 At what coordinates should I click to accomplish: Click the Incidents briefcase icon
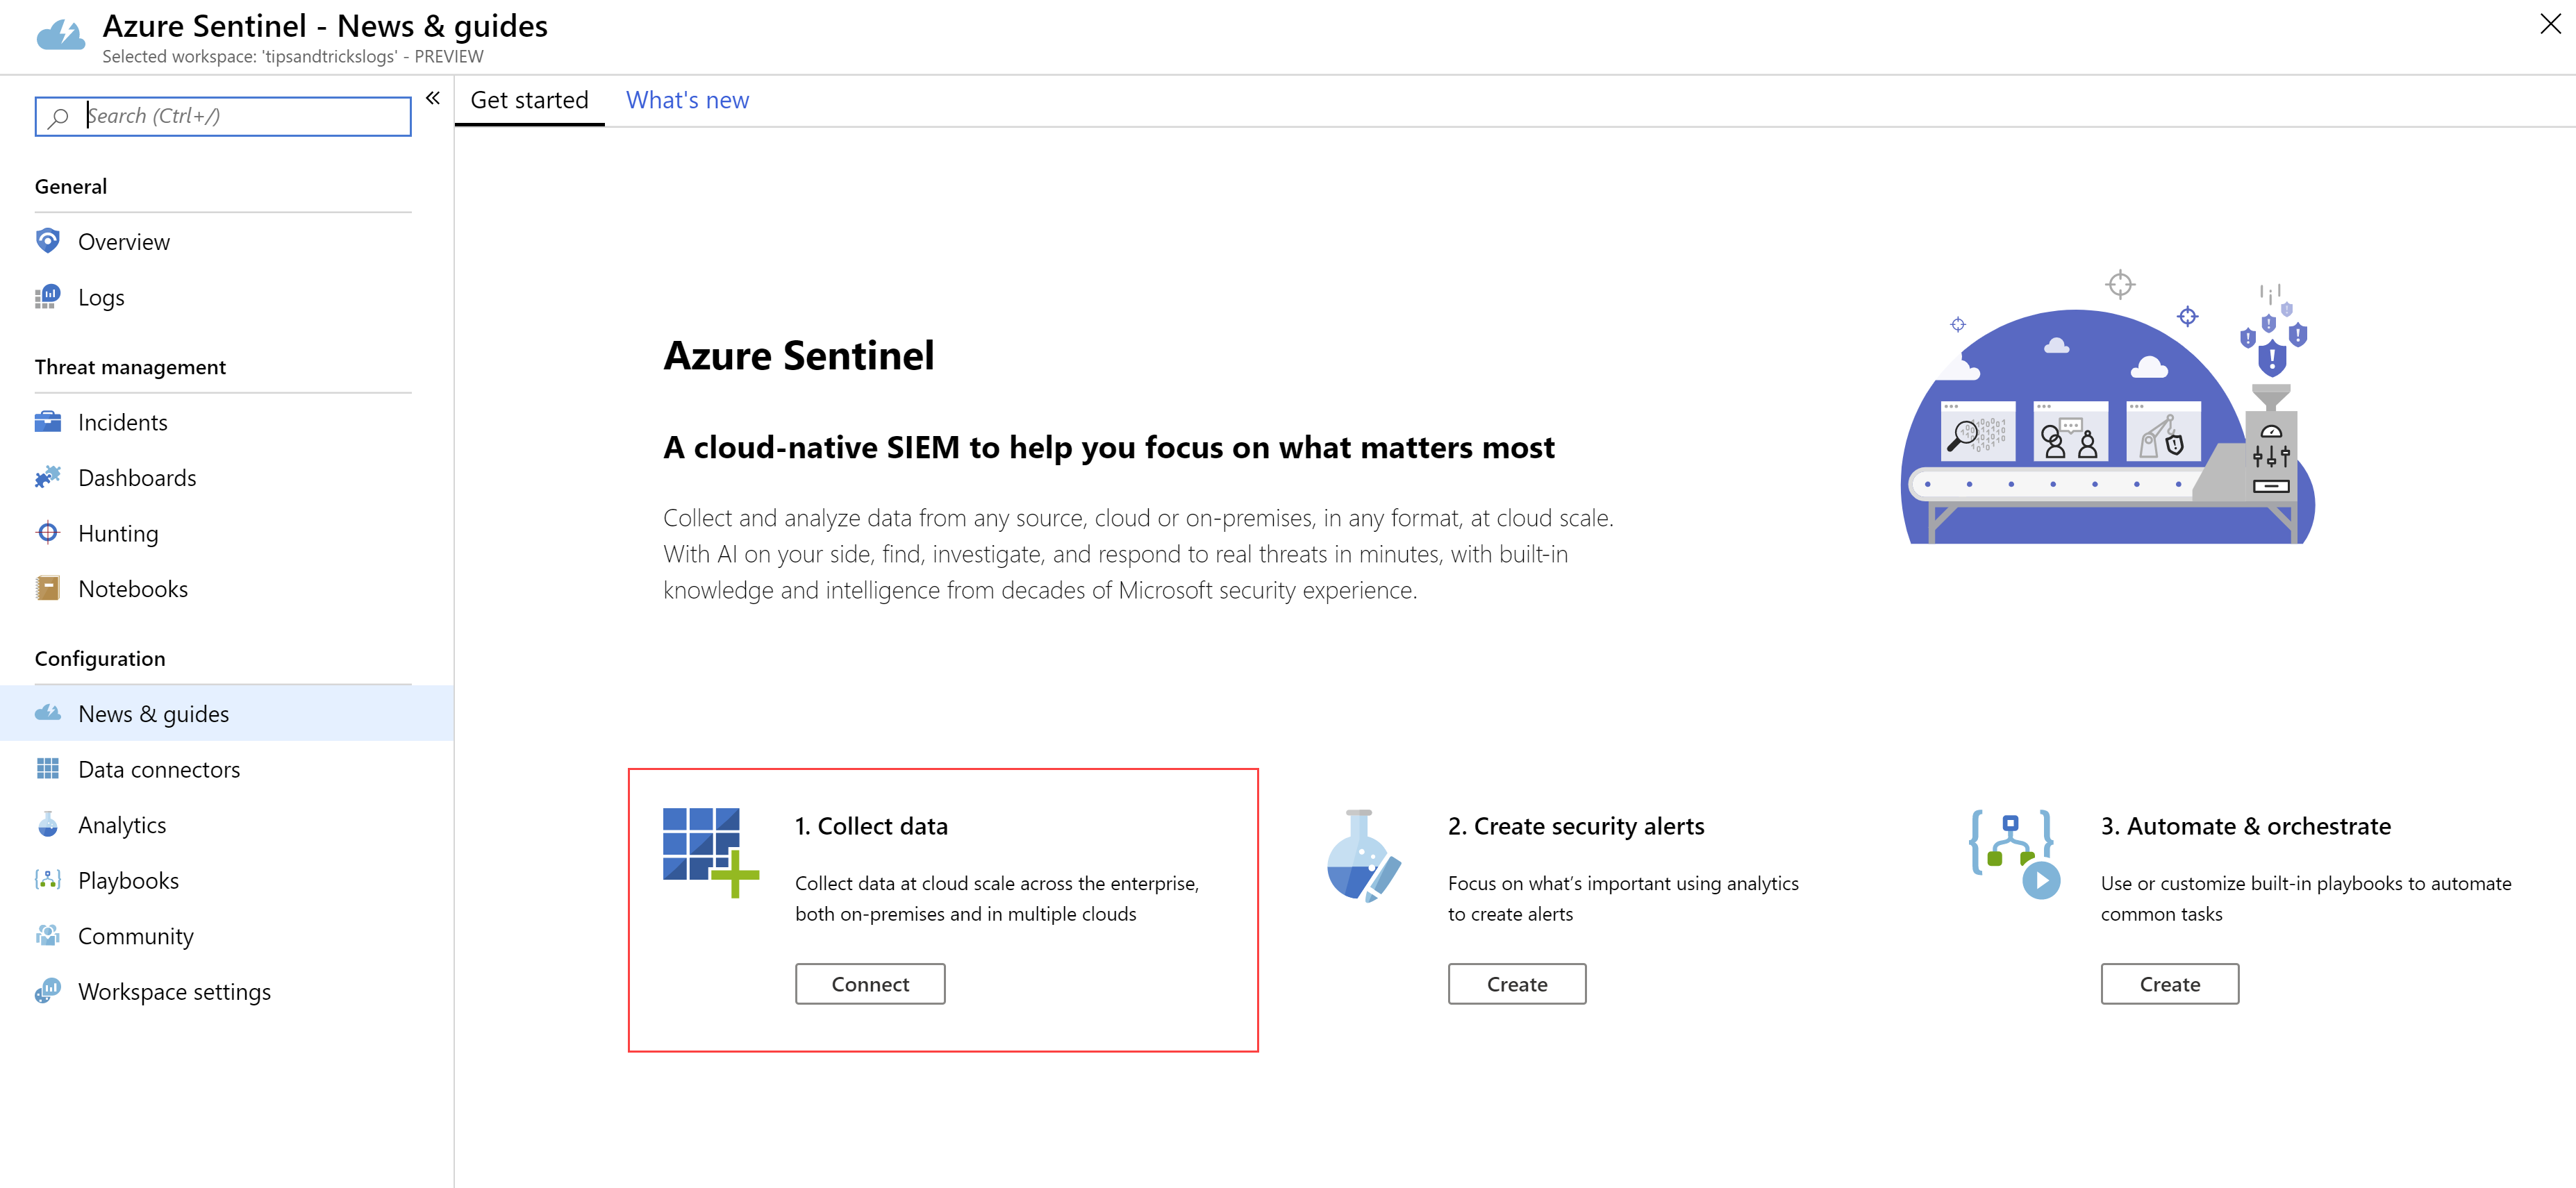[x=47, y=422]
